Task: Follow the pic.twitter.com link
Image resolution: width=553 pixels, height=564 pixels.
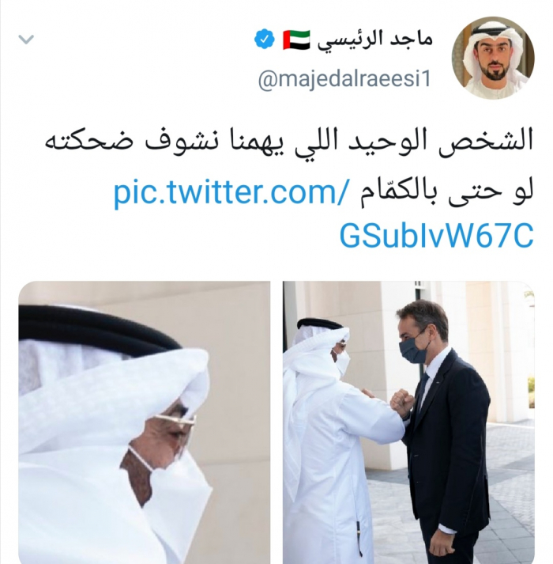Action: [231, 193]
